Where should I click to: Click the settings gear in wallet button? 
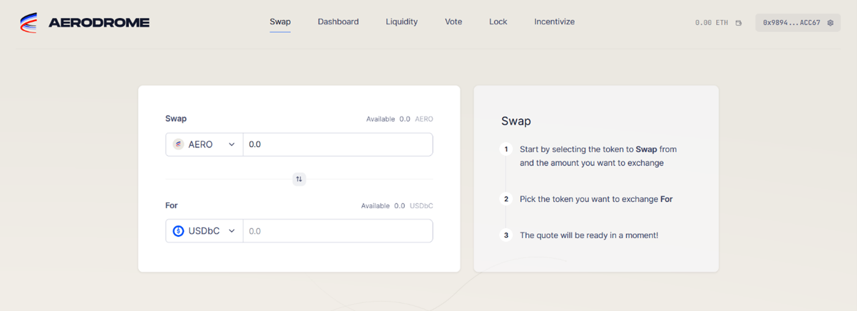[830, 23]
